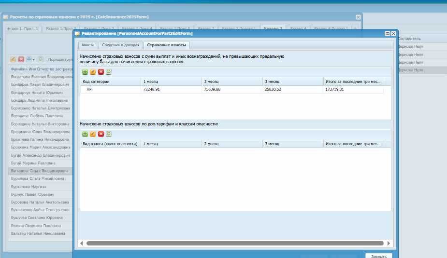Select Бондарчук Никита Юрьевич row

pyautogui.click(x=41, y=93)
